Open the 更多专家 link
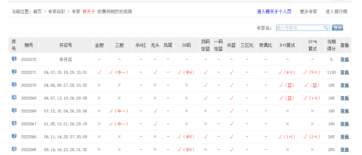 point(308,11)
